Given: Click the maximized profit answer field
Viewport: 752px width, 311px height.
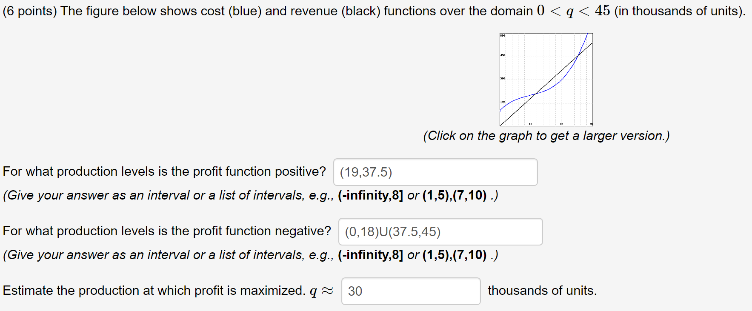Looking at the screenshot, I should 410,291.
